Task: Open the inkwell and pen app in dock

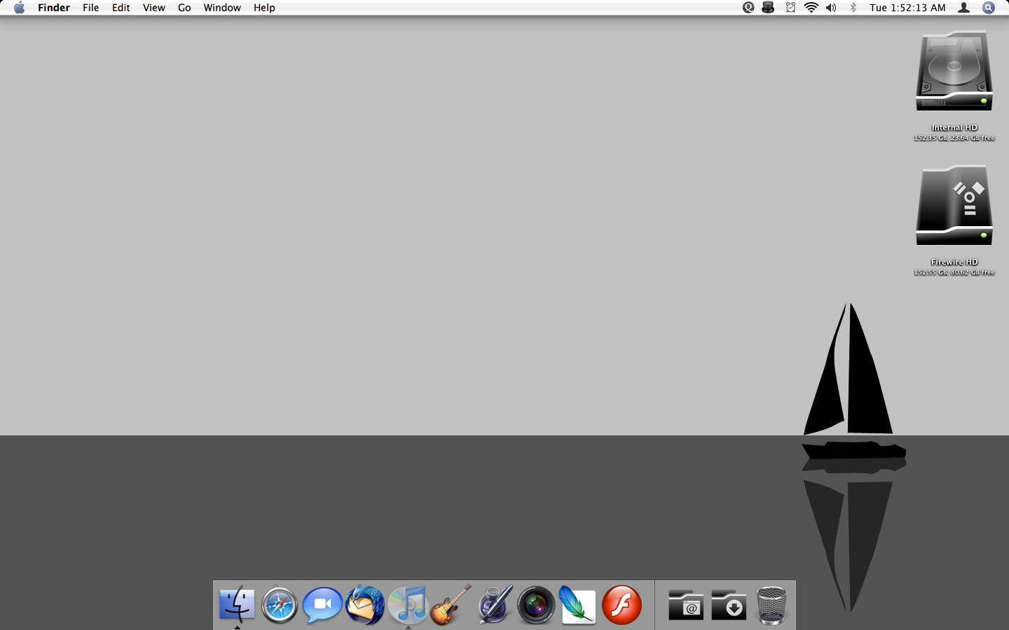Action: 495,605
